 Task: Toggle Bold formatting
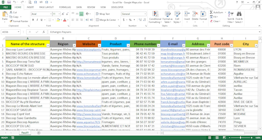[33, 20]
